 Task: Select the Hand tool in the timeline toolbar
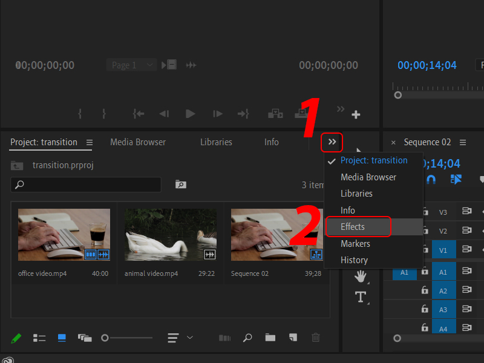coord(361,276)
